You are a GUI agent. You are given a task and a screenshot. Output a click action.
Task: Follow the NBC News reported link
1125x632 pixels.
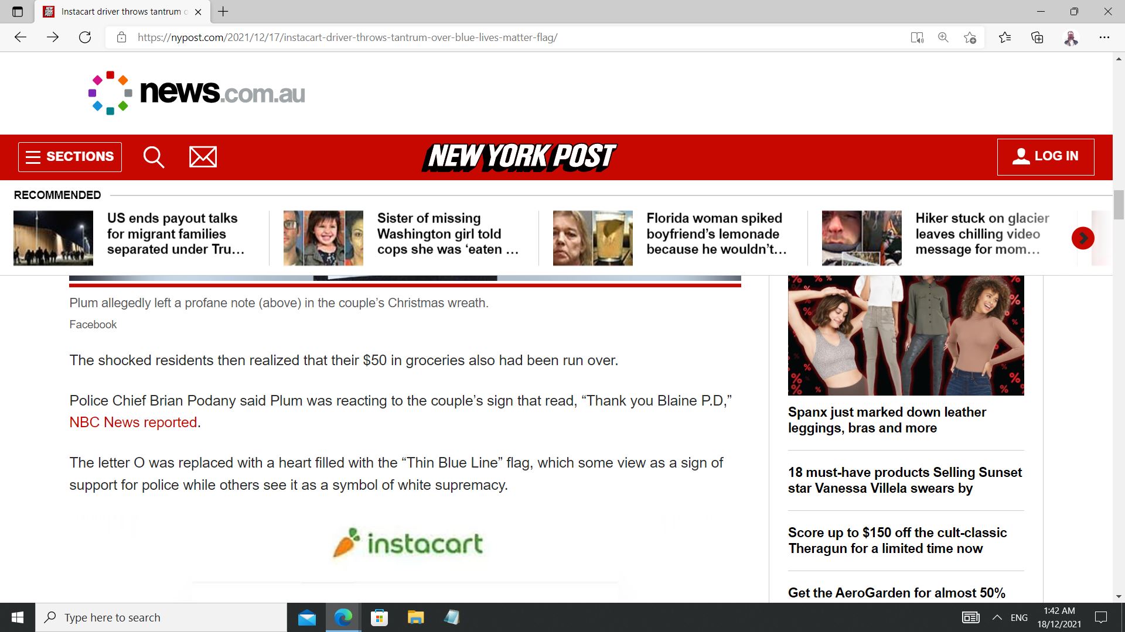[133, 423]
